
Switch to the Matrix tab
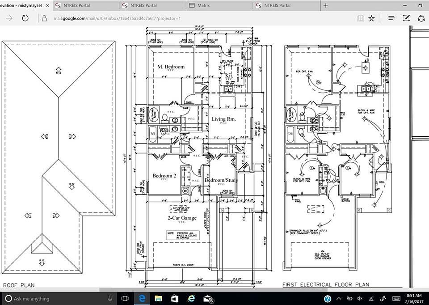(219, 5)
